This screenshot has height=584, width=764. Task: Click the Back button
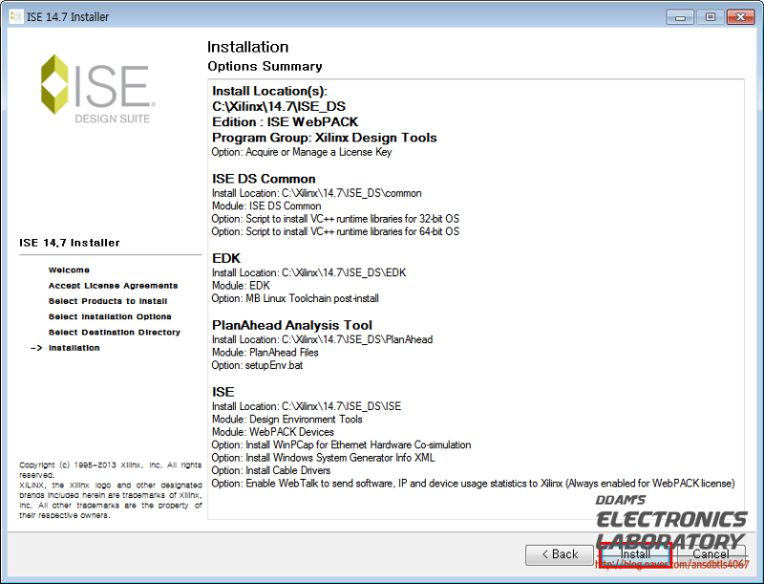click(559, 554)
